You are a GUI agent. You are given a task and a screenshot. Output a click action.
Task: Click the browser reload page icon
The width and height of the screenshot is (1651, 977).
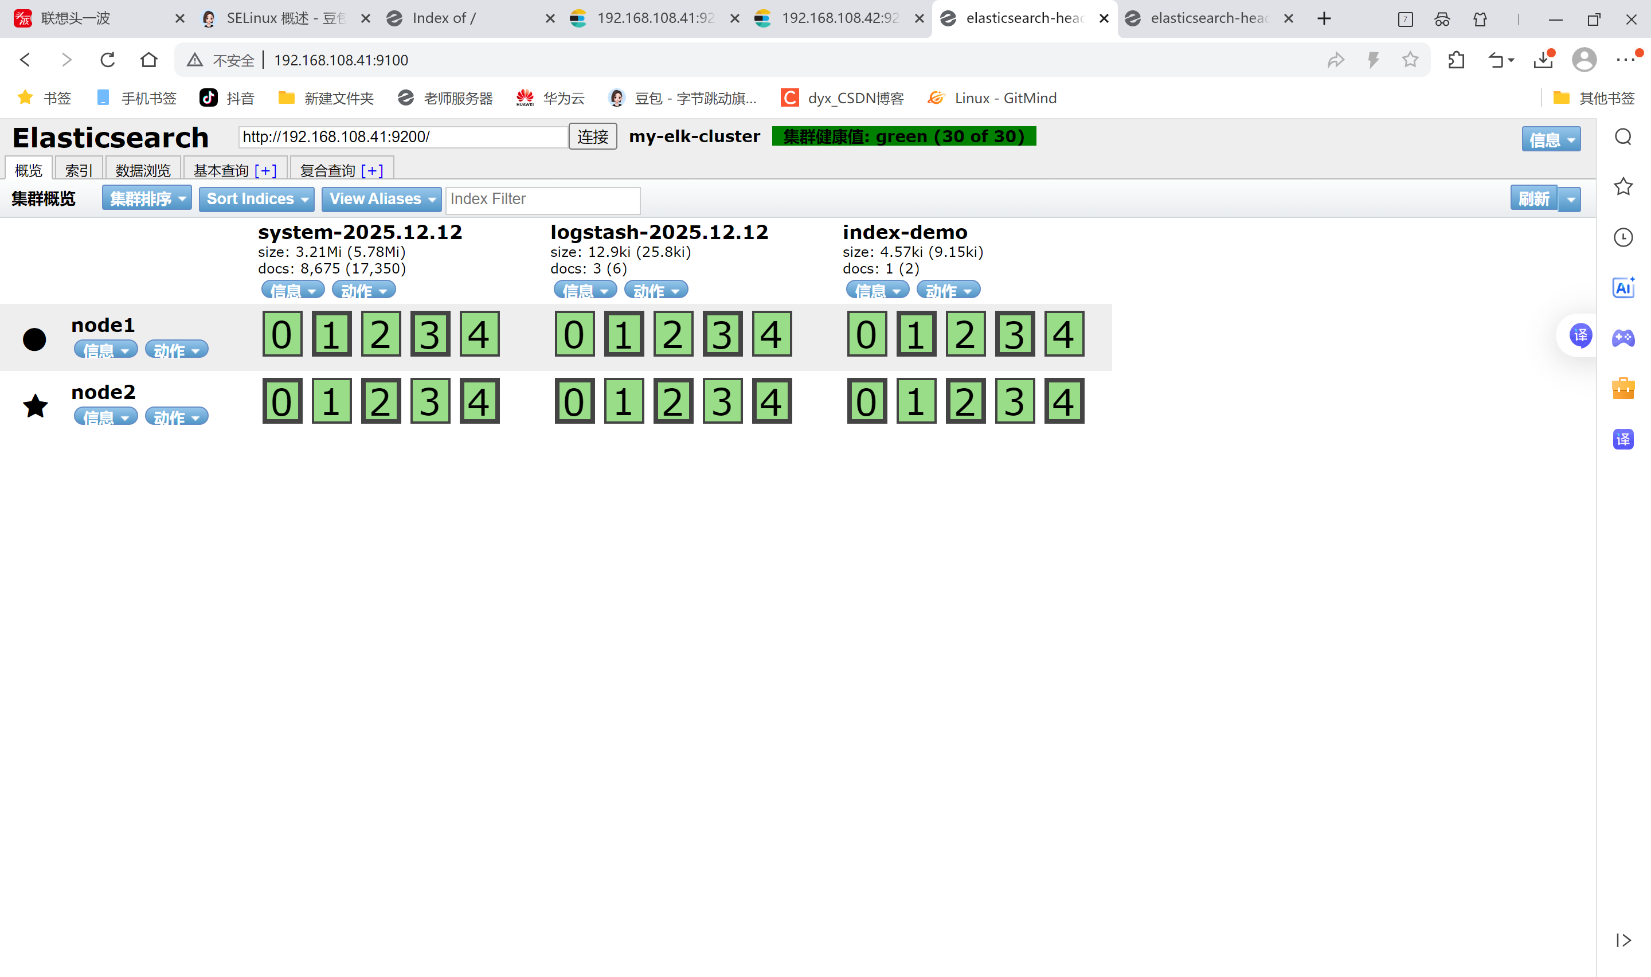107,60
